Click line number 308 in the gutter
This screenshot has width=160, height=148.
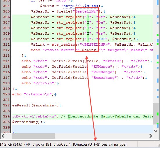click(x=6, y=28)
